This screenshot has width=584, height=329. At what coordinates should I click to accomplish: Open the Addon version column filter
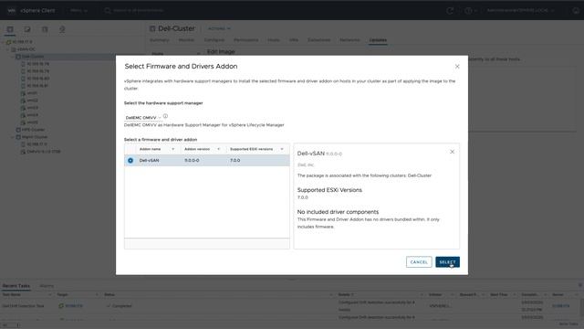[219, 149]
